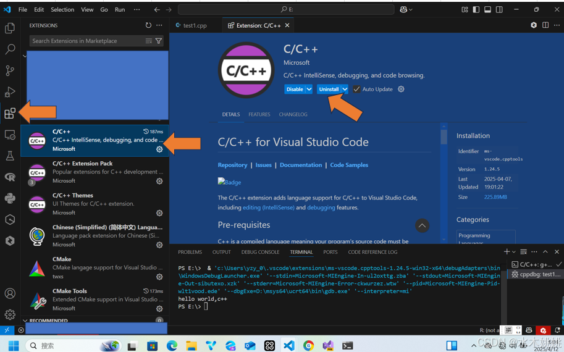Toggle the Auto Update checkbox

pos(356,89)
